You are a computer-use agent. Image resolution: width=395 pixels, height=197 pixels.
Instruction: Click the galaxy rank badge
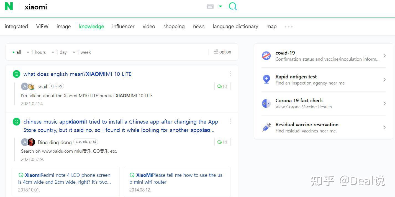[x=57, y=86]
